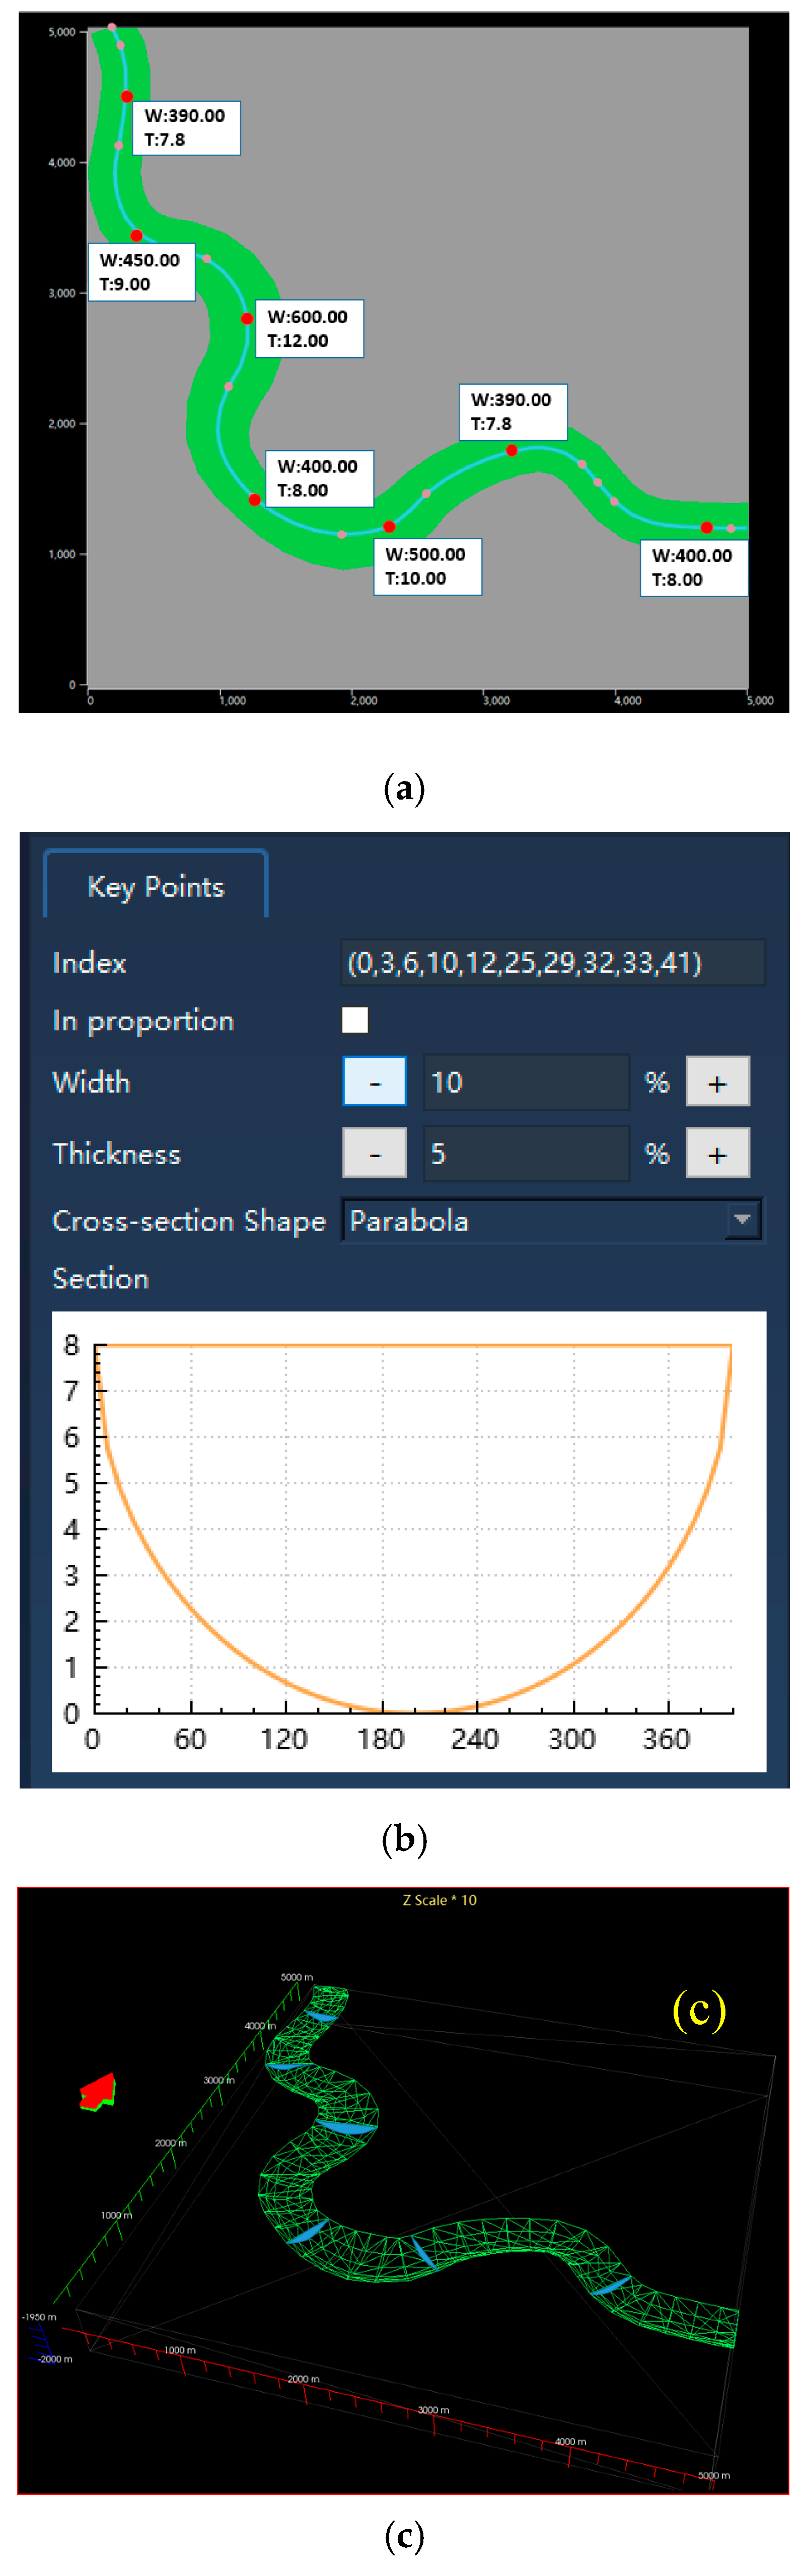
Task: Decrease Width with the minus button
Action: click(374, 1081)
